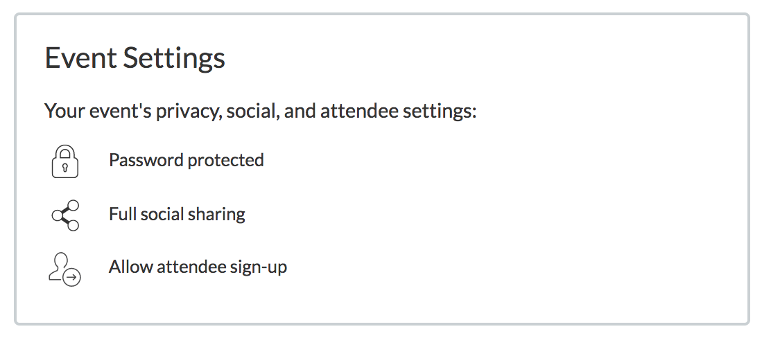This screenshot has width=771, height=338.
Task: Click the attendee sign-up person icon
Action: (64, 269)
